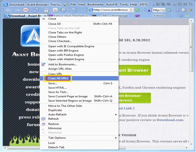Open the 100% zoom dropdown
The height and width of the screenshot is (152, 196).
pyautogui.click(x=145, y=5)
